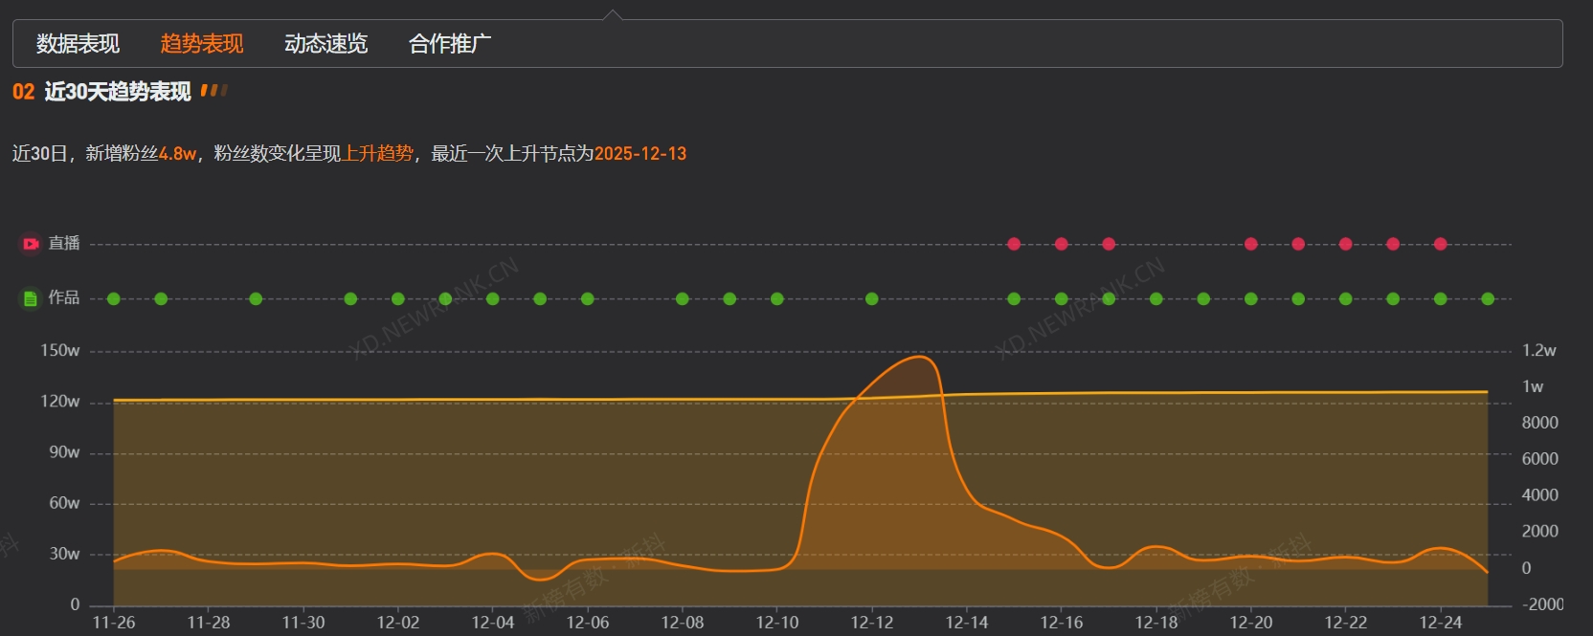Viewport: 1593px width, 636px height.
Task: Switch to the 数据表现 tab
Action: (x=78, y=44)
